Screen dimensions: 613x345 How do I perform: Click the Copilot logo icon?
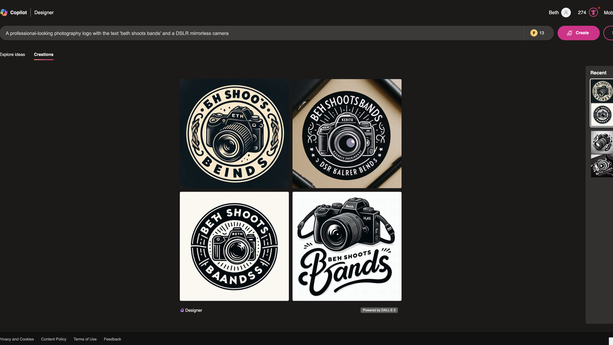click(4, 12)
